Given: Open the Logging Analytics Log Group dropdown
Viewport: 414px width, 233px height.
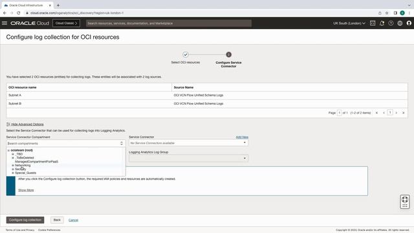Looking at the screenshot, I should [188, 158].
